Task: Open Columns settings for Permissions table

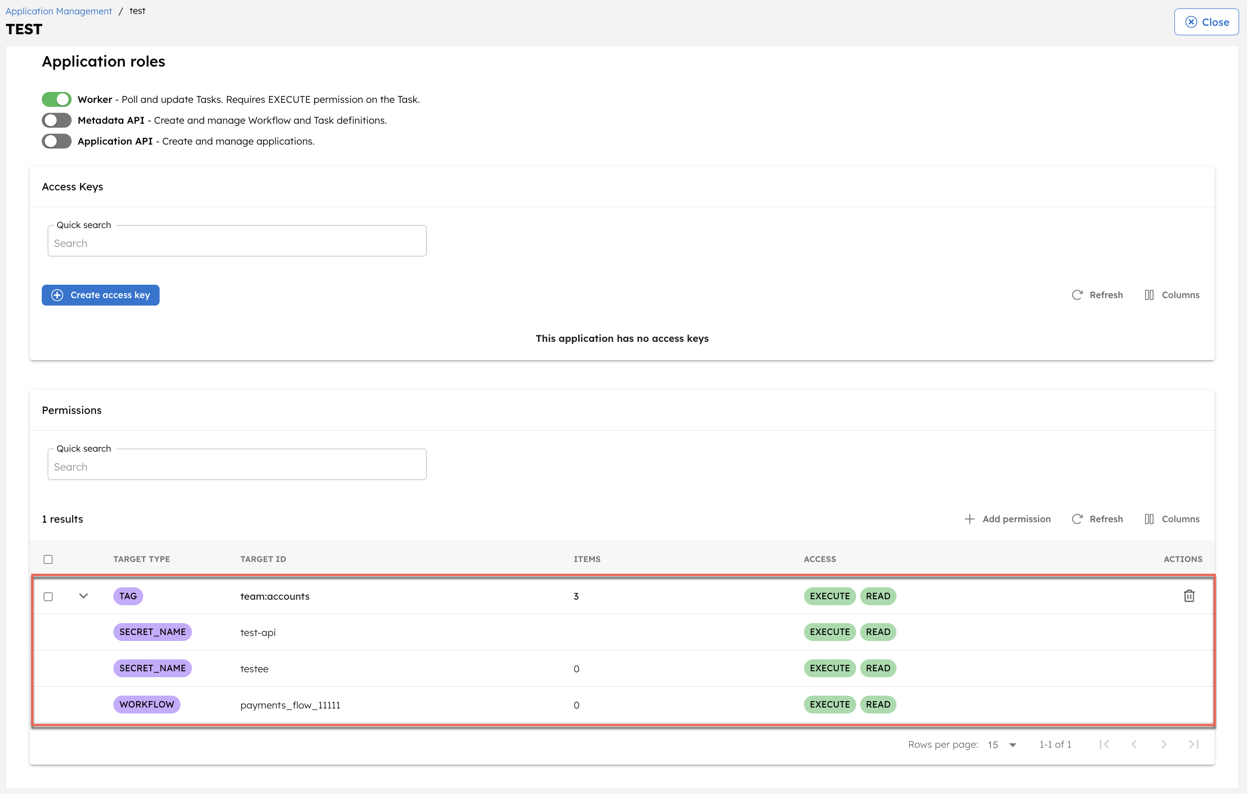Action: (x=1171, y=519)
